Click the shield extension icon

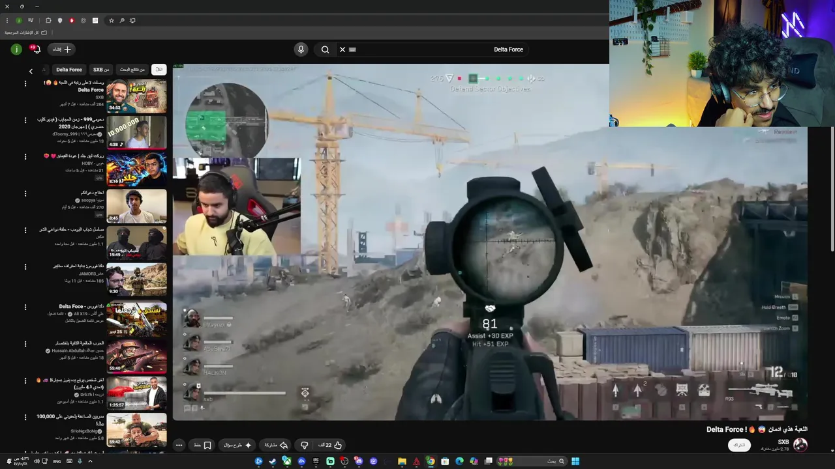[x=60, y=21]
